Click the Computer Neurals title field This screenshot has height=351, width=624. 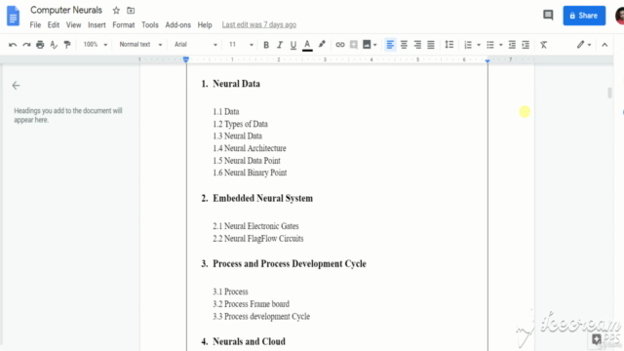coord(66,10)
